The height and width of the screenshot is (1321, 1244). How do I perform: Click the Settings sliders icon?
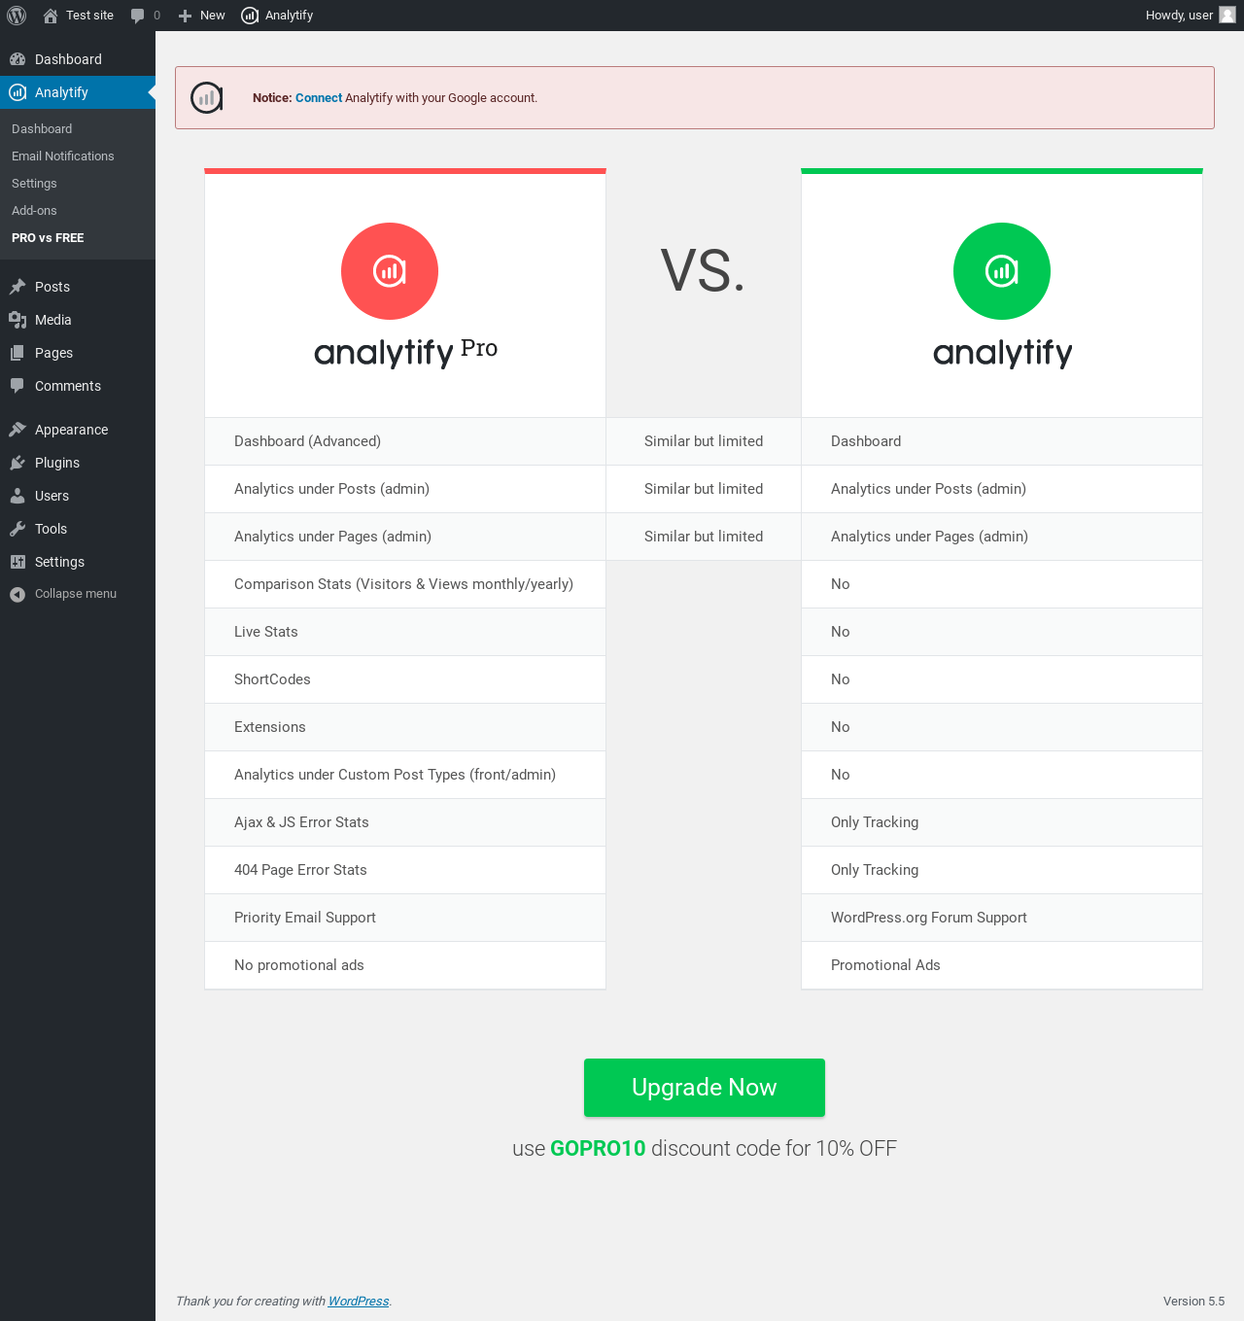pos(17,562)
